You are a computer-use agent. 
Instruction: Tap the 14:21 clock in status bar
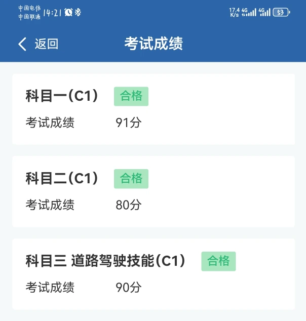pyautogui.click(x=52, y=12)
